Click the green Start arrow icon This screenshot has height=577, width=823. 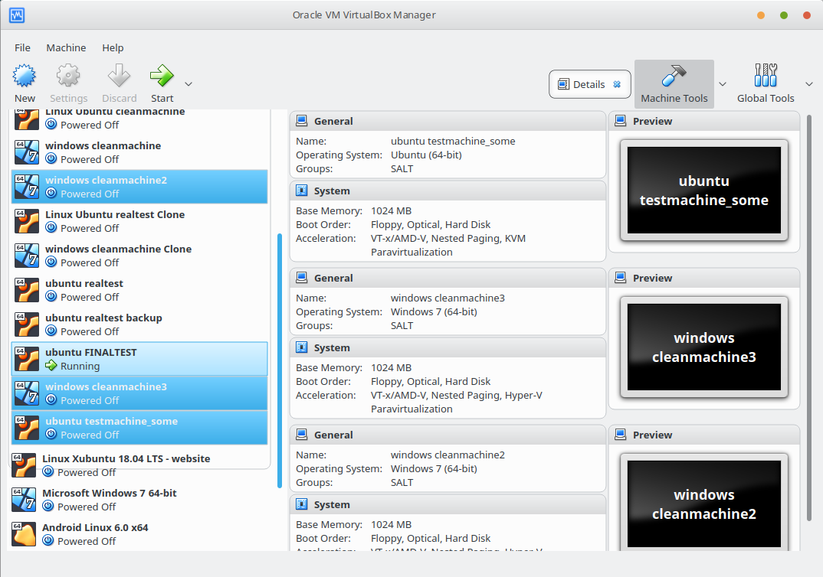(162, 76)
